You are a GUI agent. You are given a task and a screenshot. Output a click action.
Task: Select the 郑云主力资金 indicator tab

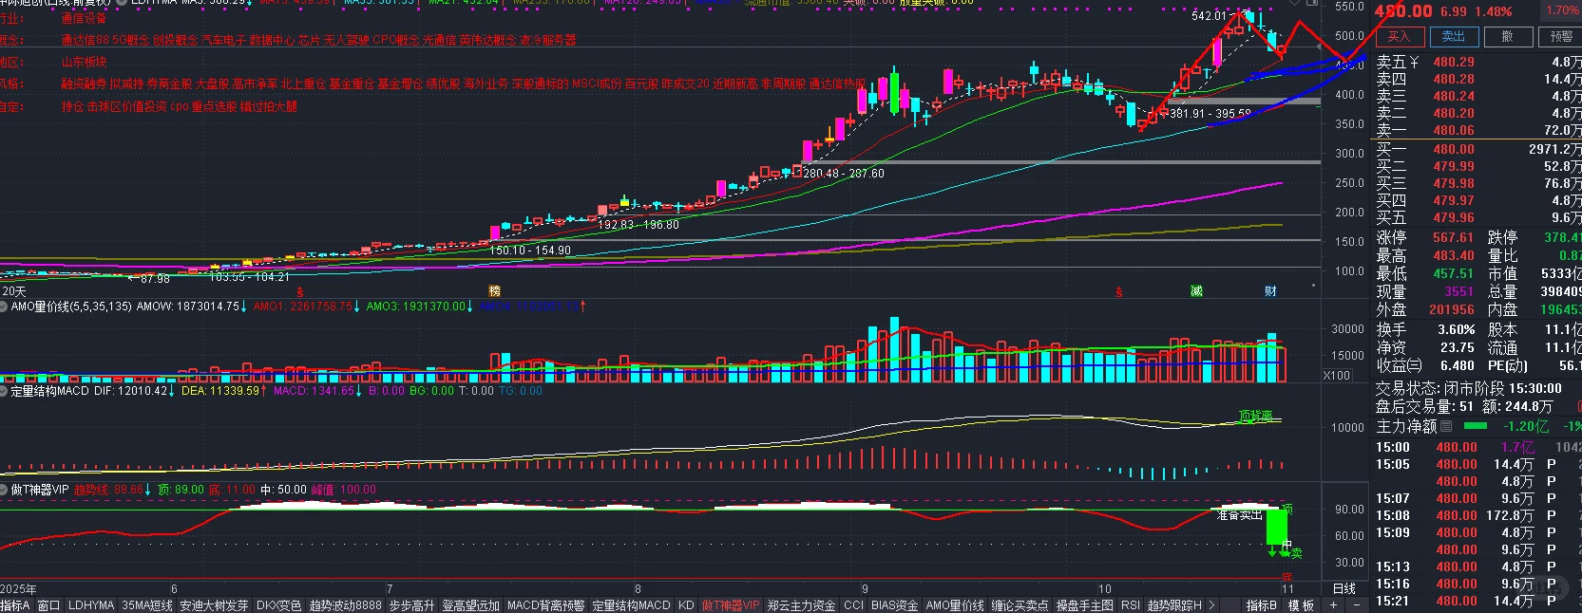coord(801,605)
